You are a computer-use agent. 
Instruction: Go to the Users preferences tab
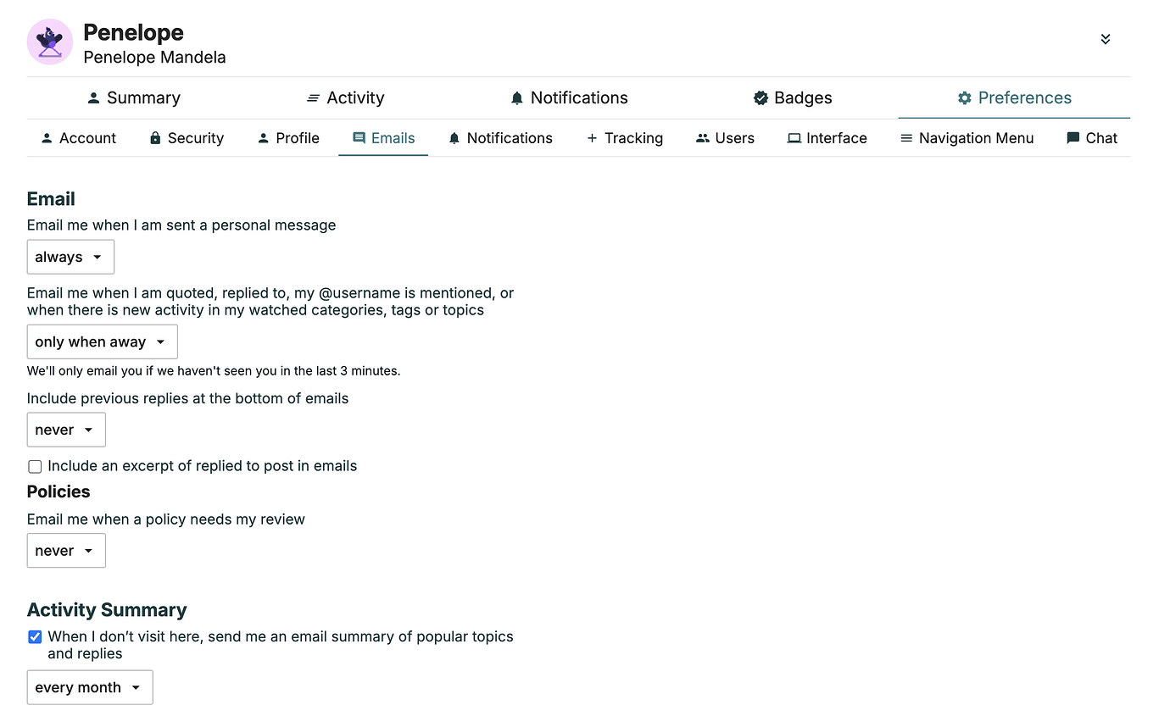point(725,138)
